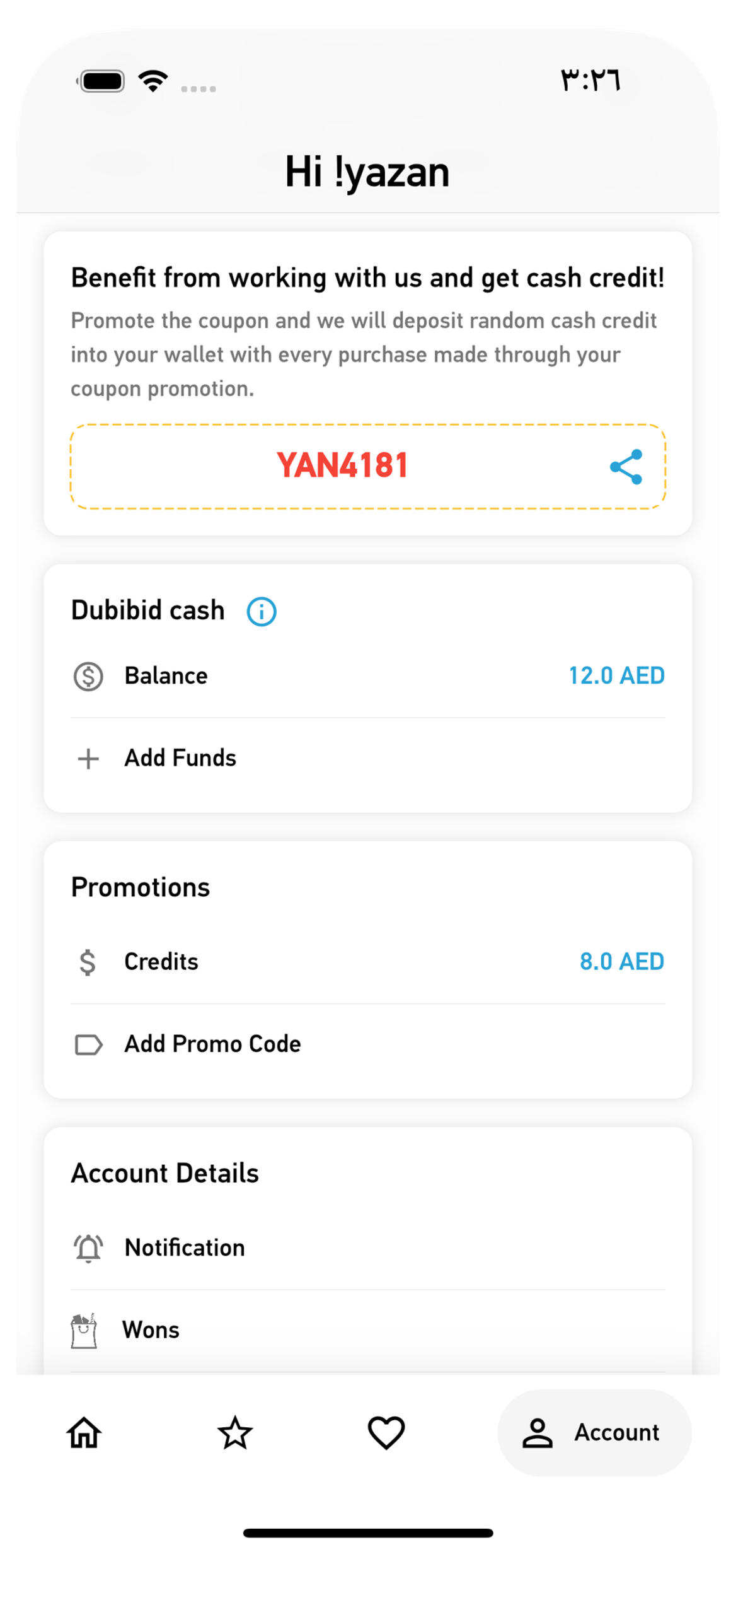
Task: Tap the plus icon for Add Funds
Action: pos(88,759)
